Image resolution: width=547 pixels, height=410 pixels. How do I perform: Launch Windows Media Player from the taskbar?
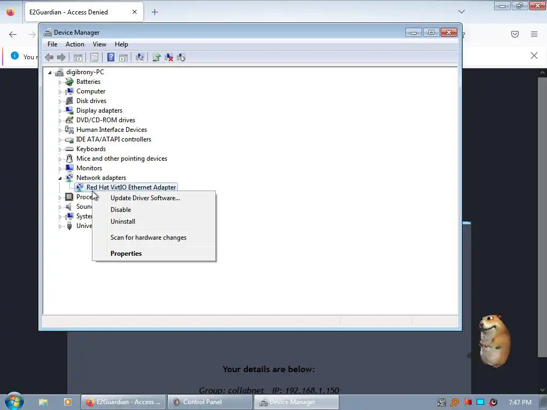68,402
